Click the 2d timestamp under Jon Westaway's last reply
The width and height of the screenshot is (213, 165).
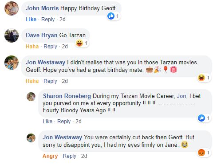click(84, 156)
